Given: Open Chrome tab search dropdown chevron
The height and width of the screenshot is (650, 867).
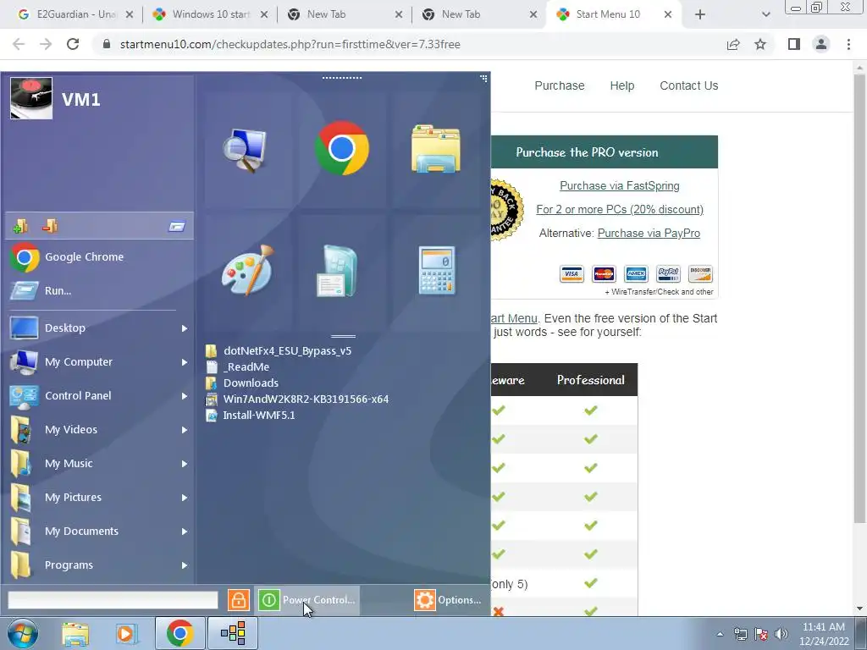Looking at the screenshot, I should [765, 15].
